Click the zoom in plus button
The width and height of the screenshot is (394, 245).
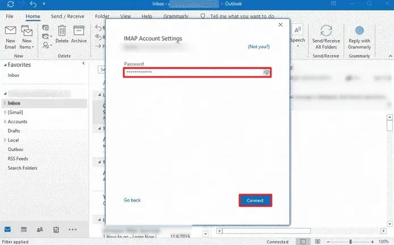click(372, 242)
